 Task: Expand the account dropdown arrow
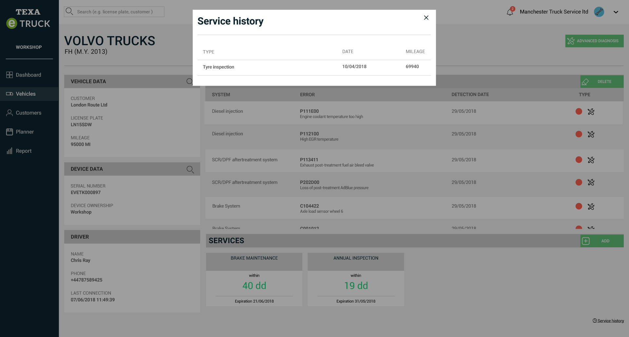(616, 12)
